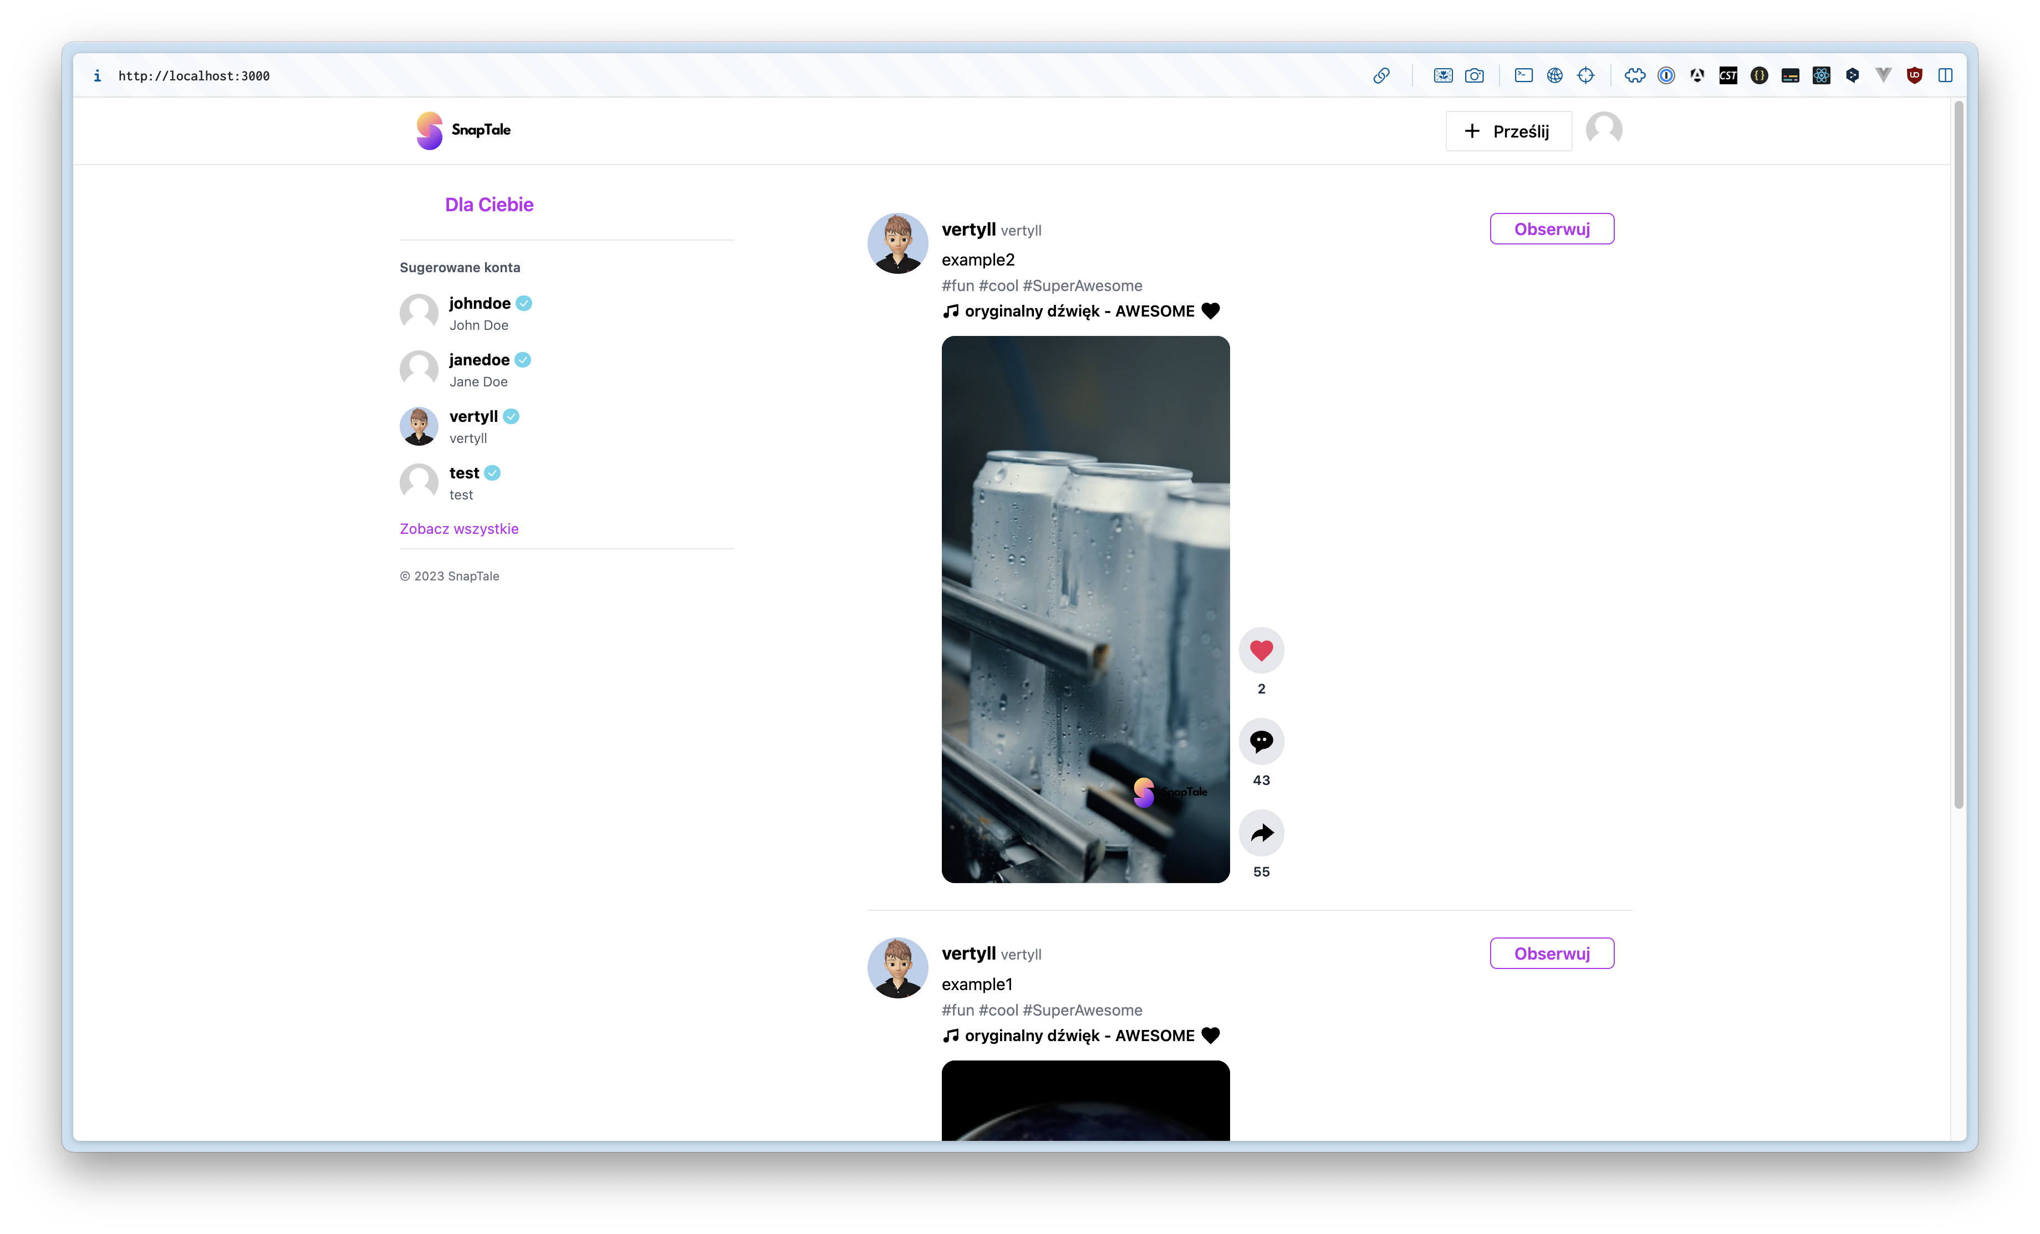The width and height of the screenshot is (2040, 1234).
Task: Open the extensions puzzle-piece menu
Action: point(1634,75)
